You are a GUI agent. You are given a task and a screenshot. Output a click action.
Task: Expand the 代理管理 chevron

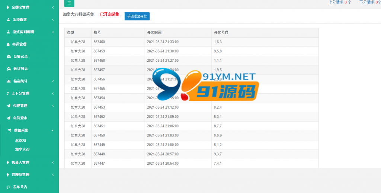pyautogui.click(x=53, y=106)
